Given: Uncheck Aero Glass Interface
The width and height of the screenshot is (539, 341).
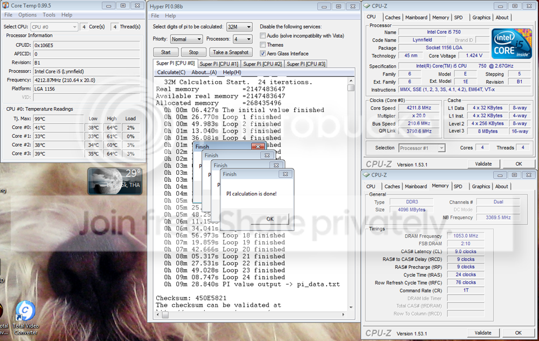Looking at the screenshot, I should point(262,53).
